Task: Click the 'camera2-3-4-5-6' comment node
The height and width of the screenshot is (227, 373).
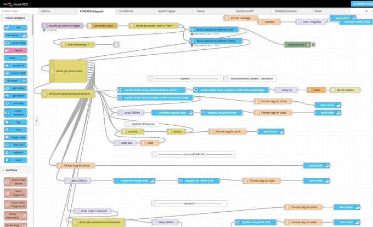Action: tap(193, 154)
